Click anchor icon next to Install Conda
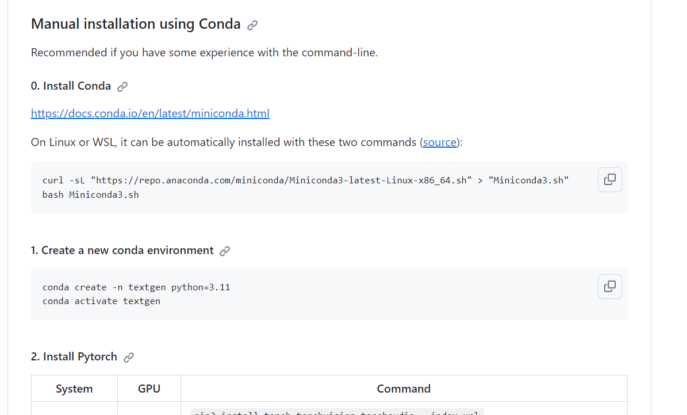Viewport: 687px width, 415px height. coord(122,87)
